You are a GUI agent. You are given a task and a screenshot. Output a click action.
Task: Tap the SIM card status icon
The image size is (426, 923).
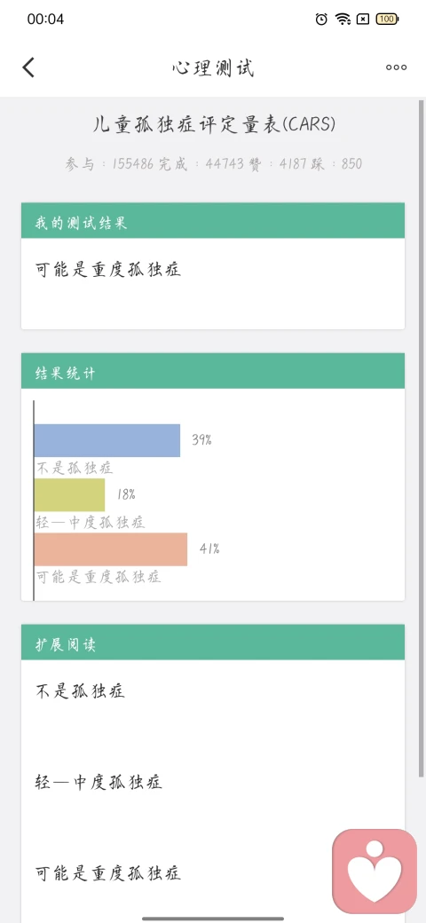coord(364,19)
